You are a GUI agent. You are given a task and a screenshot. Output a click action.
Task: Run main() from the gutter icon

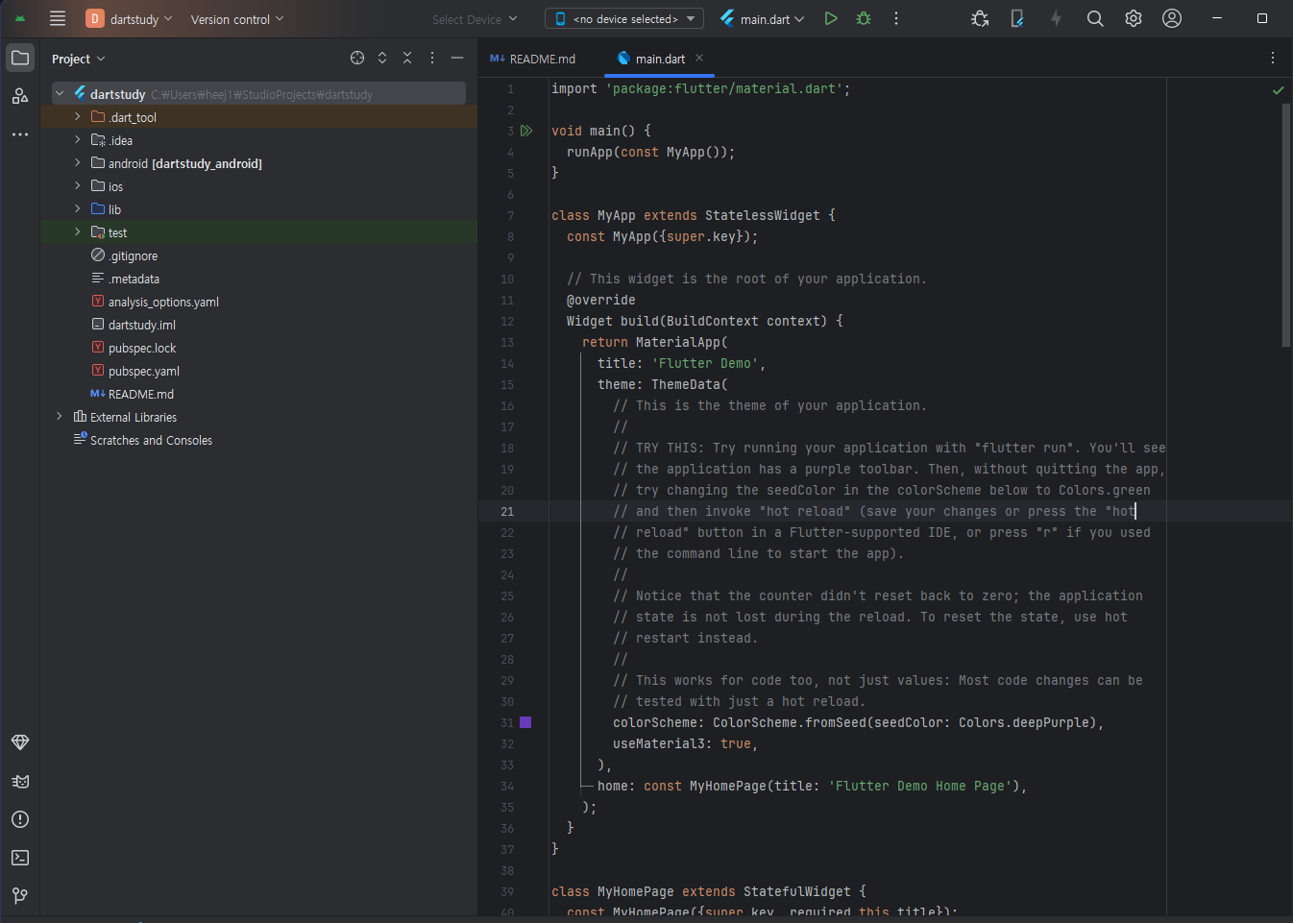point(526,131)
